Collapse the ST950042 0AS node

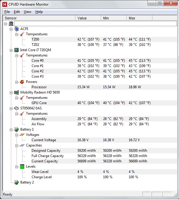tap(11, 109)
